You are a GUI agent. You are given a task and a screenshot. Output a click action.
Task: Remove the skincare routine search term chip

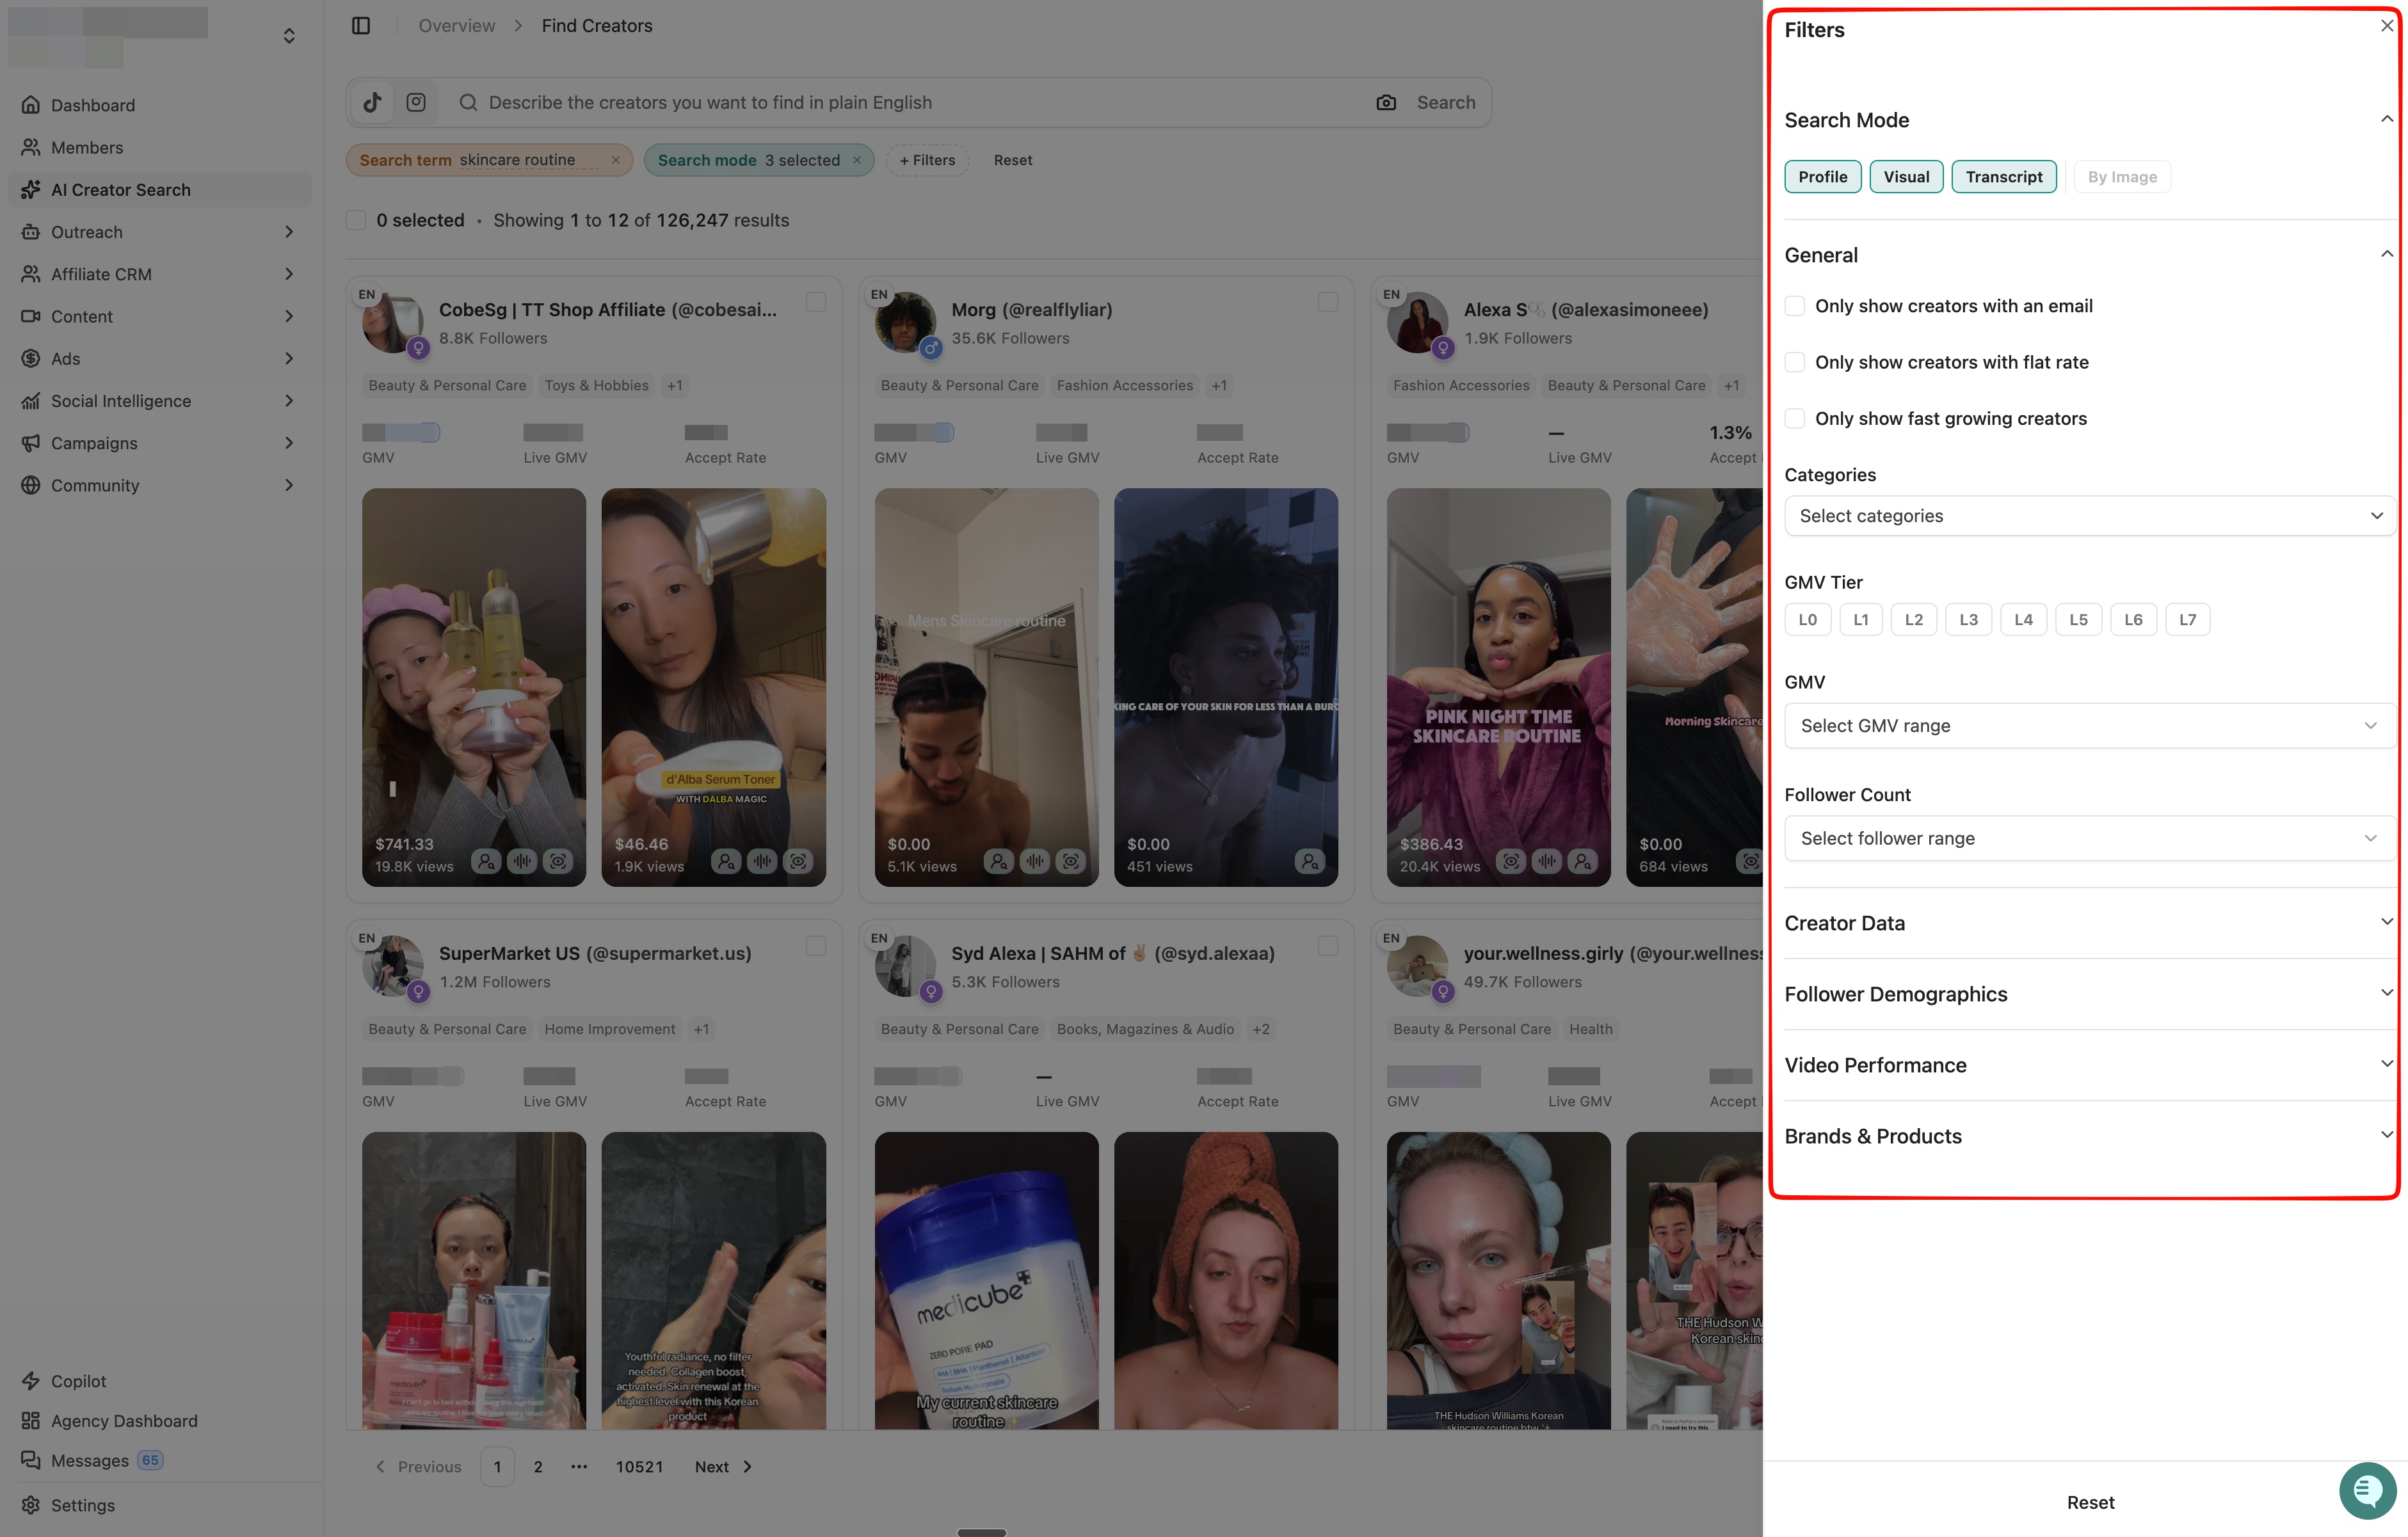615,160
